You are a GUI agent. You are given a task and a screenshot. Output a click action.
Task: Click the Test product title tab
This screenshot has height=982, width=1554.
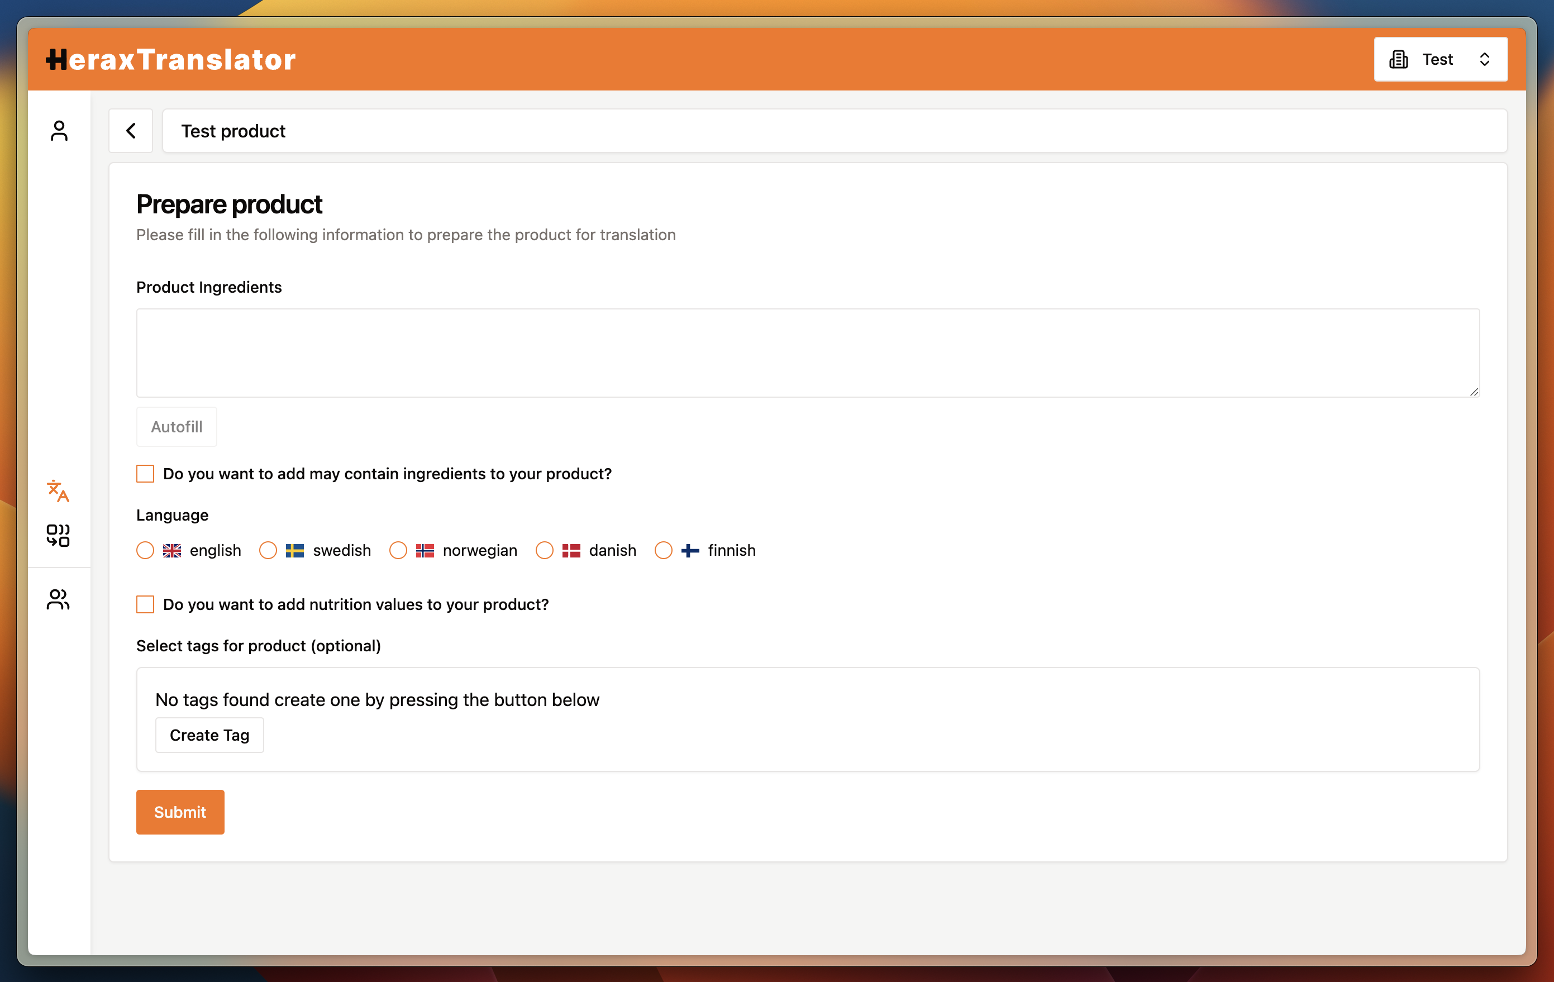click(x=234, y=130)
